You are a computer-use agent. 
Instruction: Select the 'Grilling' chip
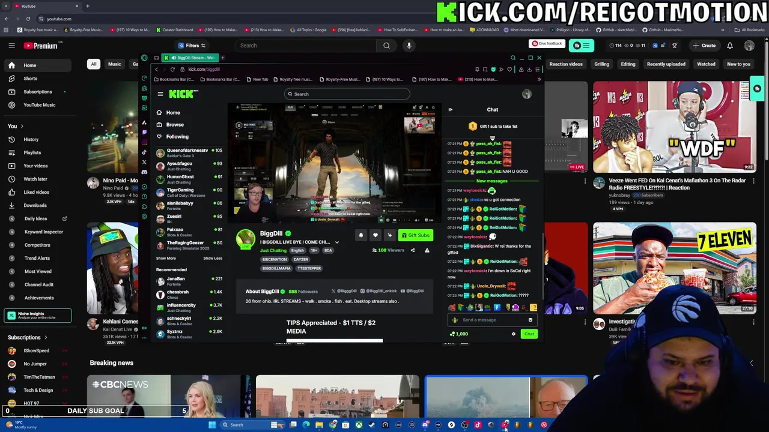601,64
